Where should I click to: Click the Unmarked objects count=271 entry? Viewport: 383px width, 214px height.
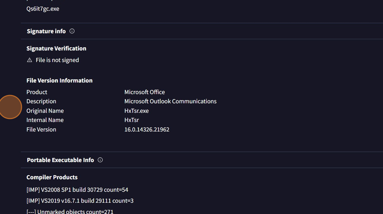(x=70, y=211)
